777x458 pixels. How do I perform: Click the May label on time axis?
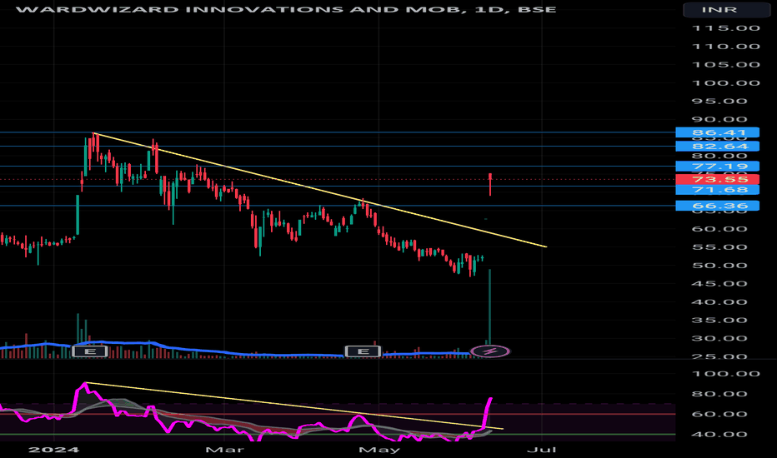pyautogui.click(x=379, y=450)
